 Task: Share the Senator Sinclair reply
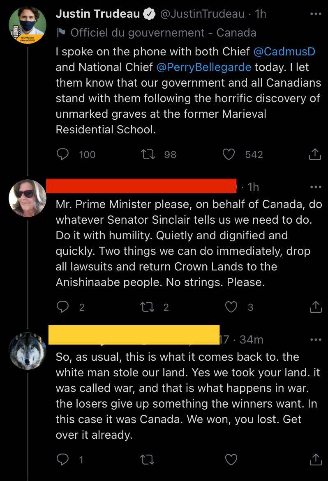(x=314, y=307)
